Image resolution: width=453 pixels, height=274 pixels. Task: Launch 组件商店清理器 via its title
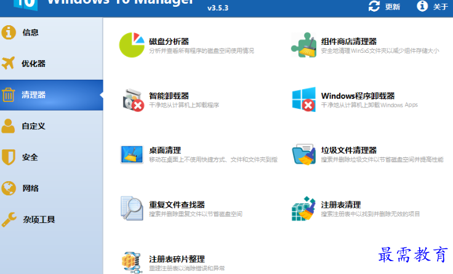tap(349, 42)
